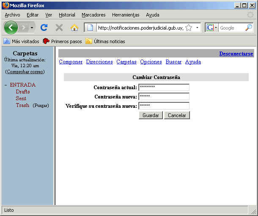
Task: Click the Contraseña actual field
Action: coord(164,87)
